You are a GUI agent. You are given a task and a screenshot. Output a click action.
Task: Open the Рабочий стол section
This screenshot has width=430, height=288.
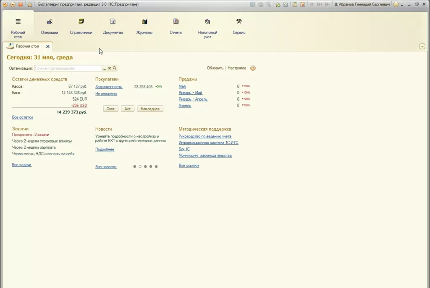(18, 28)
